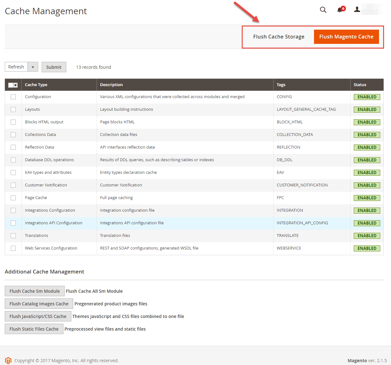The height and width of the screenshot is (365, 391).
Task: Open the admin user account icon
Action: [357, 9]
